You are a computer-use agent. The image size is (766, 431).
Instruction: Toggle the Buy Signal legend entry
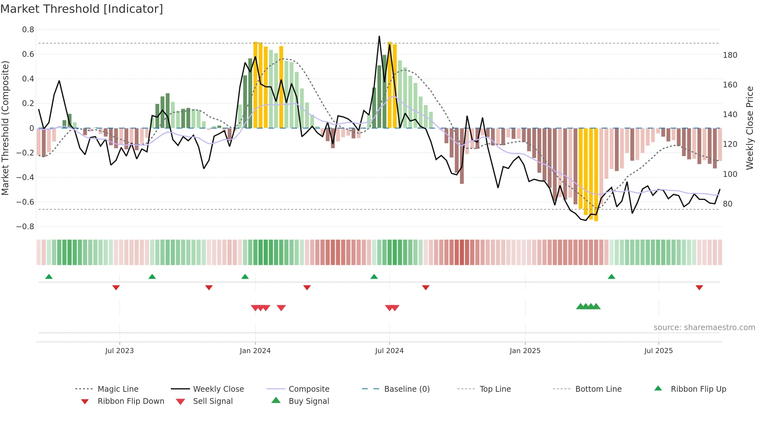(x=300, y=401)
